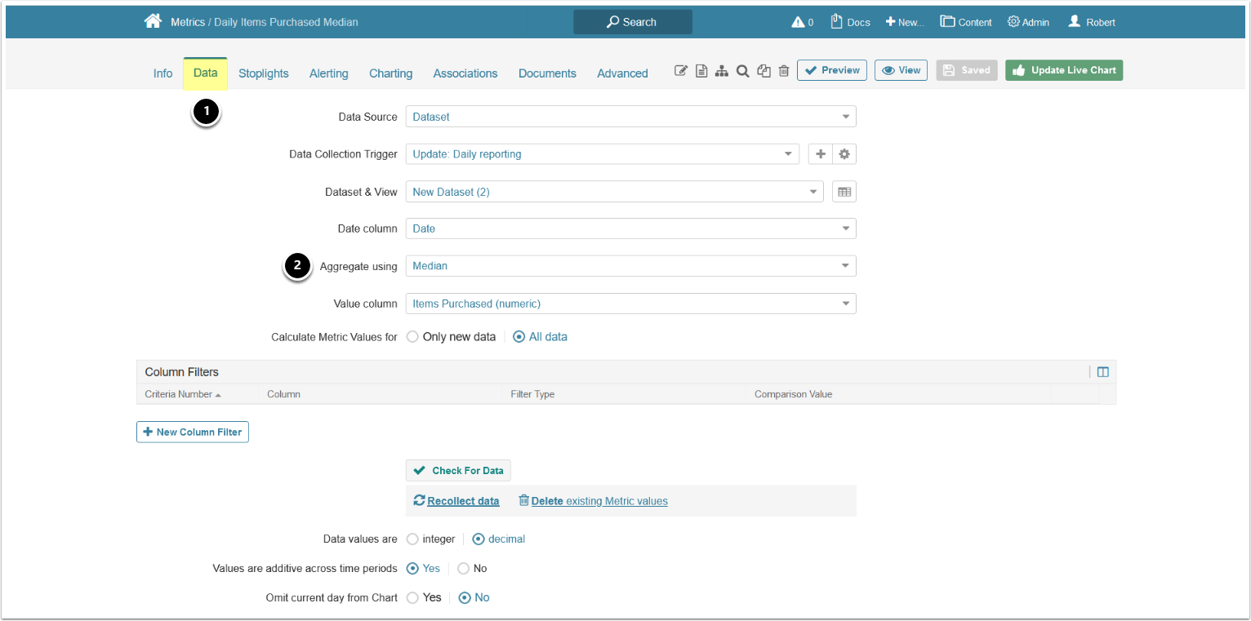
Task: Add a New Column Filter
Action: 193,432
